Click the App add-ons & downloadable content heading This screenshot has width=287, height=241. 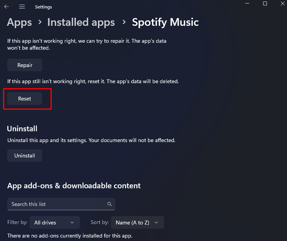74,186
